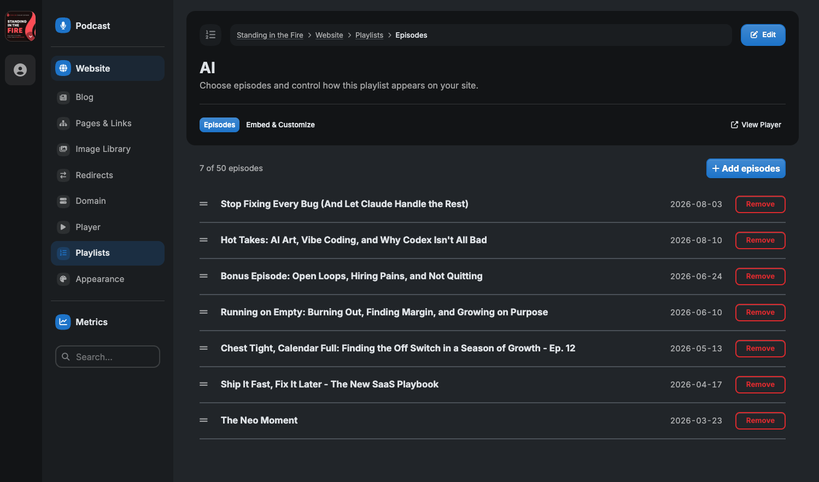Click drag handle beside Stop Fixing Every Bug
Image resolution: width=819 pixels, height=482 pixels.
click(x=204, y=204)
